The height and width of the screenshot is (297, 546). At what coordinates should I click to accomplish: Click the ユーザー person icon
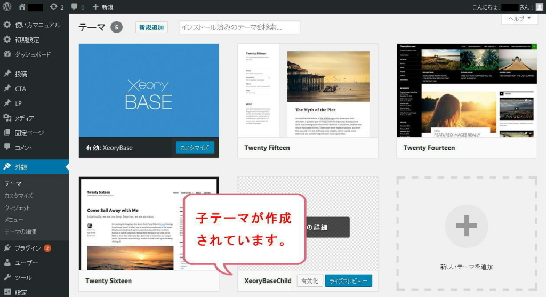pyautogui.click(x=7, y=262)
